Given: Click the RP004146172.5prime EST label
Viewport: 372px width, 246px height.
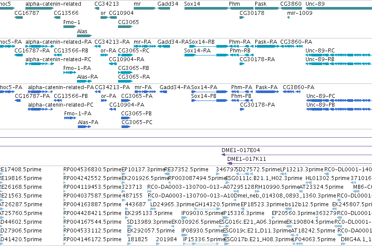Looking at the screenshot, I should (92, 239).
